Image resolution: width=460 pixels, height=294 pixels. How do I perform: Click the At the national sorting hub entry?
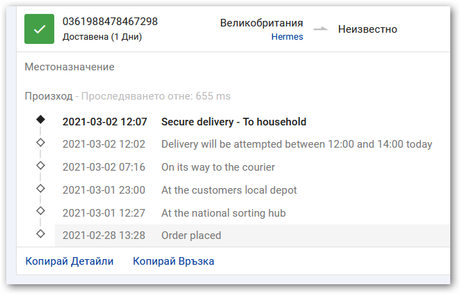pos(223,213)
